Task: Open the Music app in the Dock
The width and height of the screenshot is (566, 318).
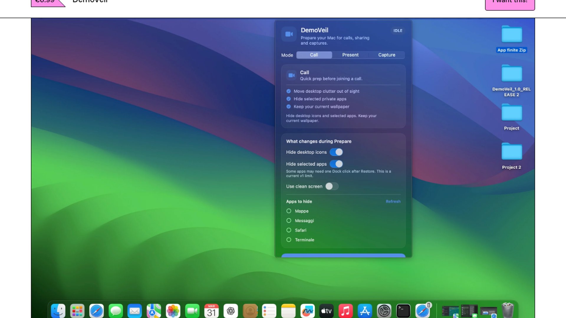Action: [345, 311]
